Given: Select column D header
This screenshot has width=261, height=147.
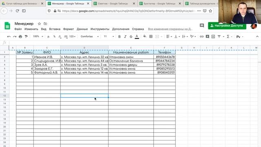Looking at the screenshot, I should click(x=84, y=48).
